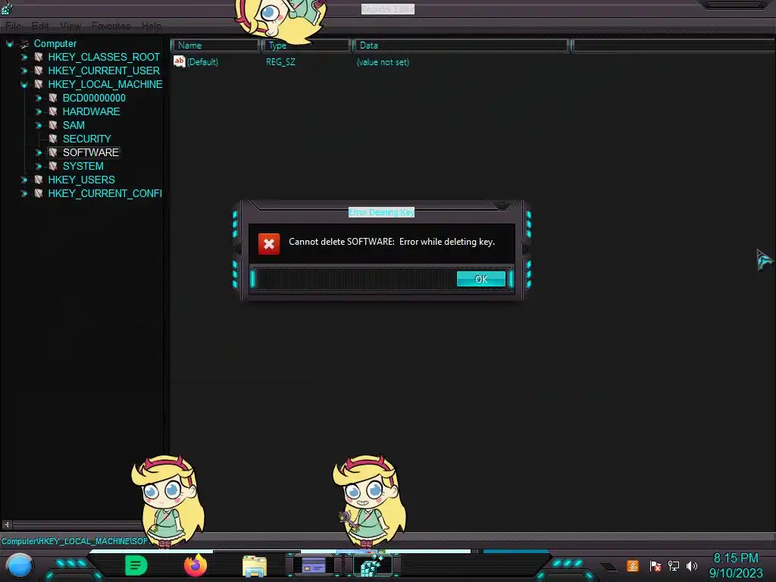Select the SOFTWARE key

pos(91,152)
